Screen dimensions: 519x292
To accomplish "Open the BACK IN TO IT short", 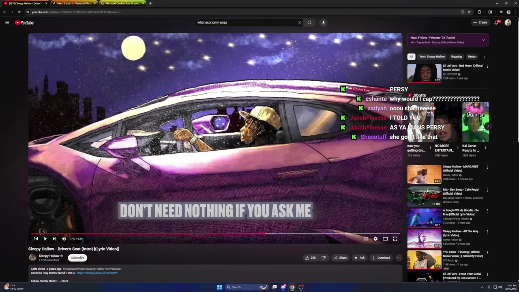I will pyautogui.click(x=476, y=122).
